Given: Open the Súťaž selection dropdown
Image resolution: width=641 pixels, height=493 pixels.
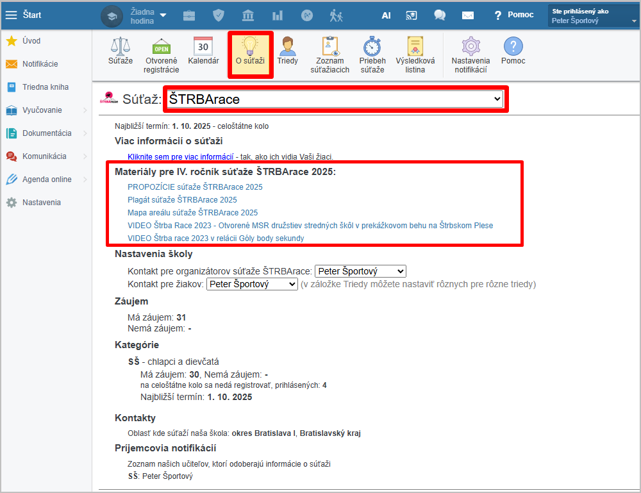Looking at the screenshot, I should click(335, 99).
